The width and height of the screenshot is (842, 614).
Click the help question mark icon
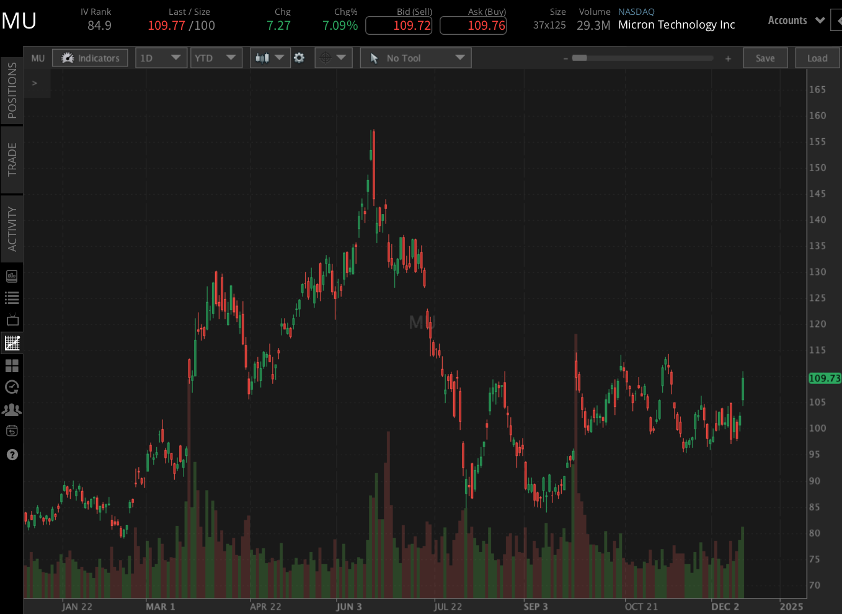[12, 455]
